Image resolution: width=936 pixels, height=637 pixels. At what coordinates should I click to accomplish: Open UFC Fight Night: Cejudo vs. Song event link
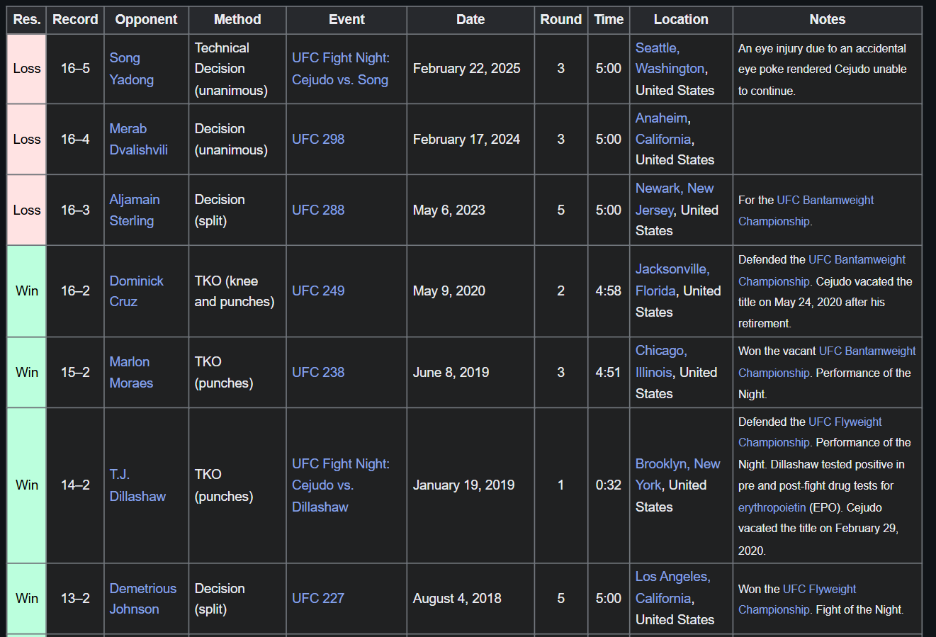[341, 69]
